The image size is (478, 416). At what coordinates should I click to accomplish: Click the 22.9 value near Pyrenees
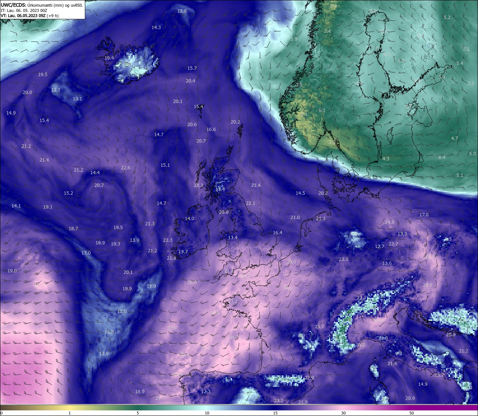coord(309,378)
